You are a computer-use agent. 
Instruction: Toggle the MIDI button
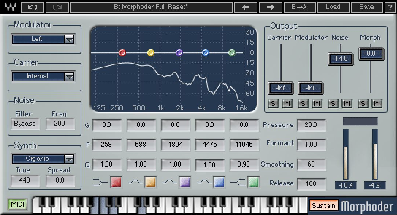pos(18,204)
